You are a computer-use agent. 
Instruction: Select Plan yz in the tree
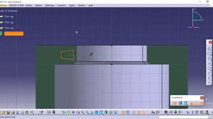[9, 22]
